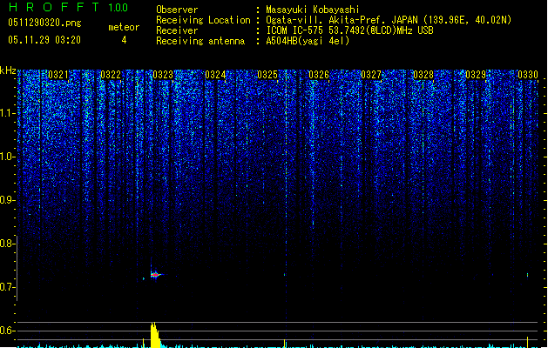Click the Receiver field label
548x348 pixels.
pos(177,30)
